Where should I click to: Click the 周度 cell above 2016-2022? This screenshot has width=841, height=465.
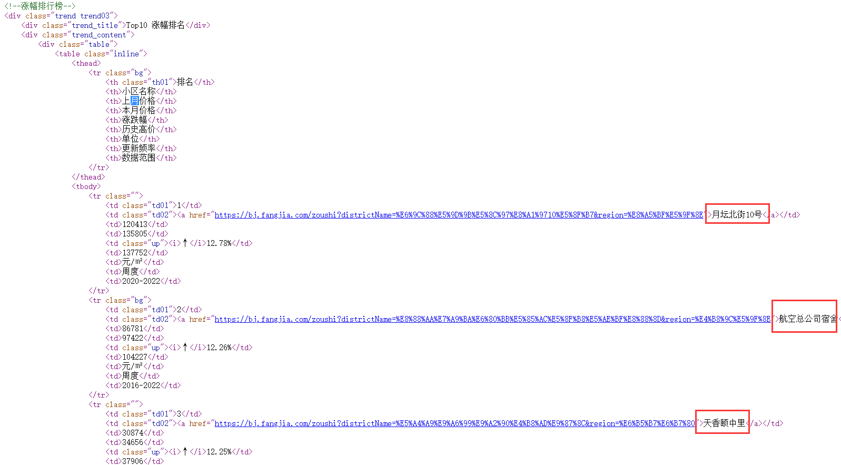coord(131,376)
